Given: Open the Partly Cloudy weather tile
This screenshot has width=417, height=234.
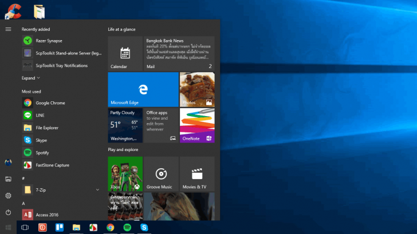Looking at the screenshot, I should click(x=125, y=125).
